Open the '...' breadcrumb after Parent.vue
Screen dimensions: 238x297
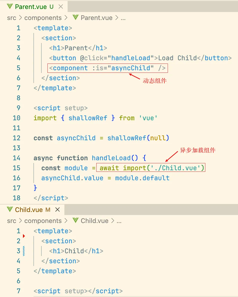(x=123, y=18)
